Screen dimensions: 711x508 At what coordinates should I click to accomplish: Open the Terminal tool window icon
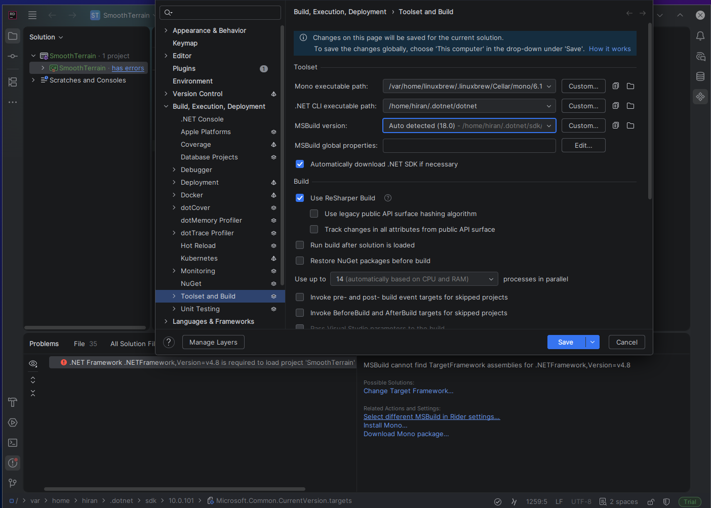coord(13,443)
